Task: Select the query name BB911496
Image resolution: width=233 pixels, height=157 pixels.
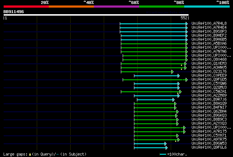Action: pyautogui.click(x=14, y=12)
